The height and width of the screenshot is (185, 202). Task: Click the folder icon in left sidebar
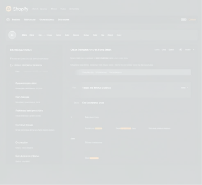(x=11, y=65)
